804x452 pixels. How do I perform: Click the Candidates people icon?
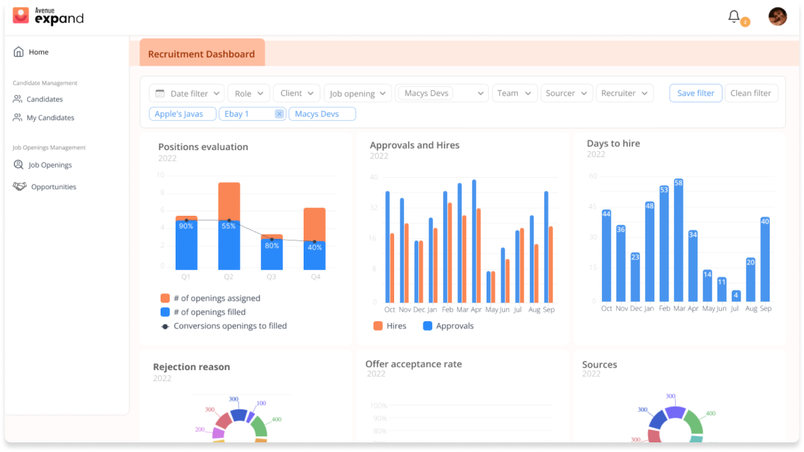[x=18, y=99]
